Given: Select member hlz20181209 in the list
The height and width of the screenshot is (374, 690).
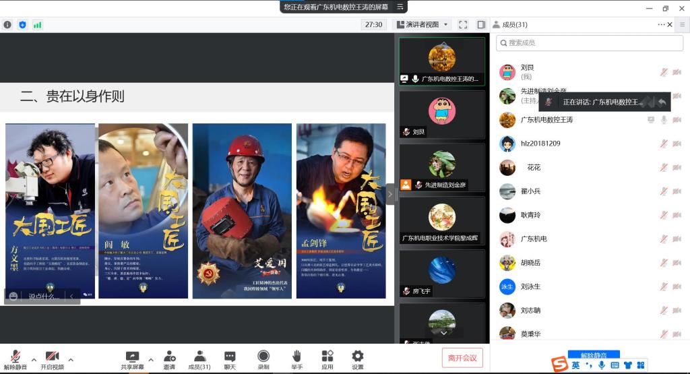Looking at the screenshot, I should (540, 144).
